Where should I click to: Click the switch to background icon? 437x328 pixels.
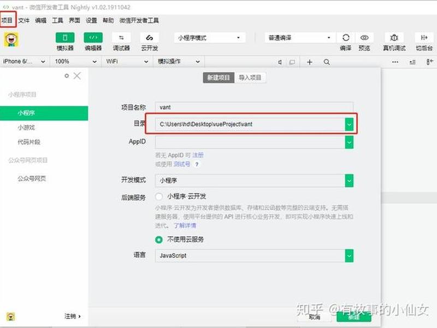click(x=424, y=38)
